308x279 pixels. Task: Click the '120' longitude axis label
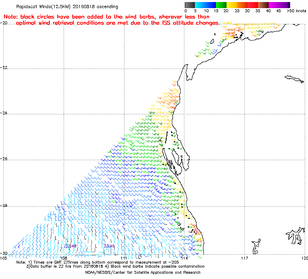pyautogui.click(x=305, y=258)
